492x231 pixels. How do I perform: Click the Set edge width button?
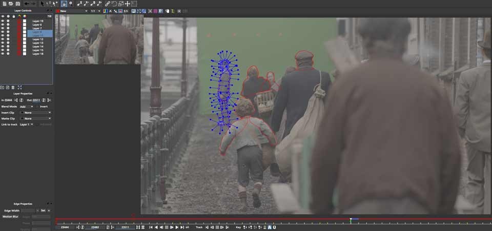tap(43, 211)
